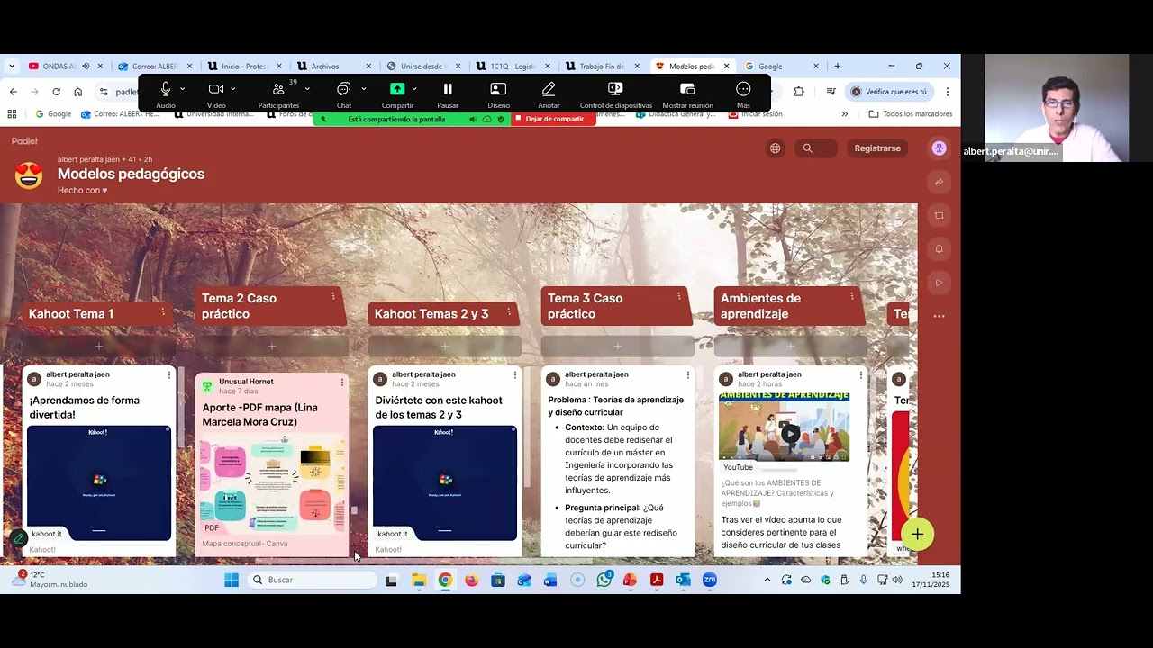This screenshot has height=648, width=1153.
Task: Click the Padlet share arrow icon
Action: click(939, 182)
